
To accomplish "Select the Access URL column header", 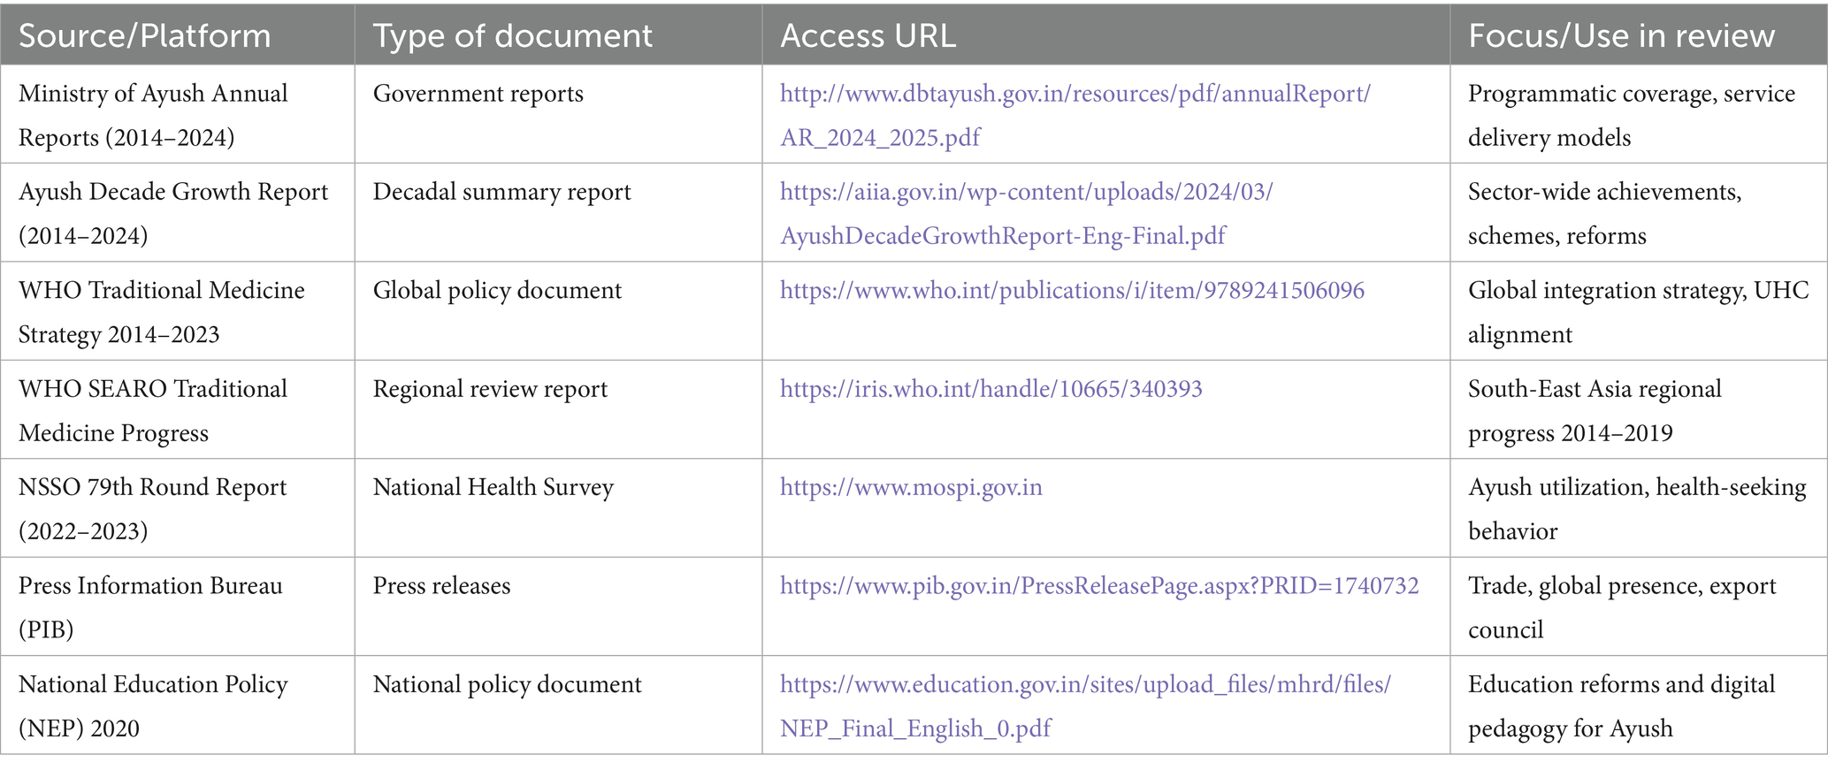I will point(868,35).
